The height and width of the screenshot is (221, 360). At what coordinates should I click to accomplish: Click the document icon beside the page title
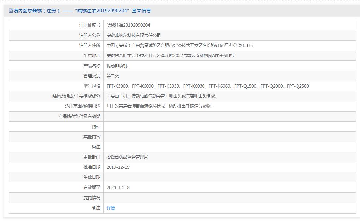pyautogui.click(x=11, y=11)
